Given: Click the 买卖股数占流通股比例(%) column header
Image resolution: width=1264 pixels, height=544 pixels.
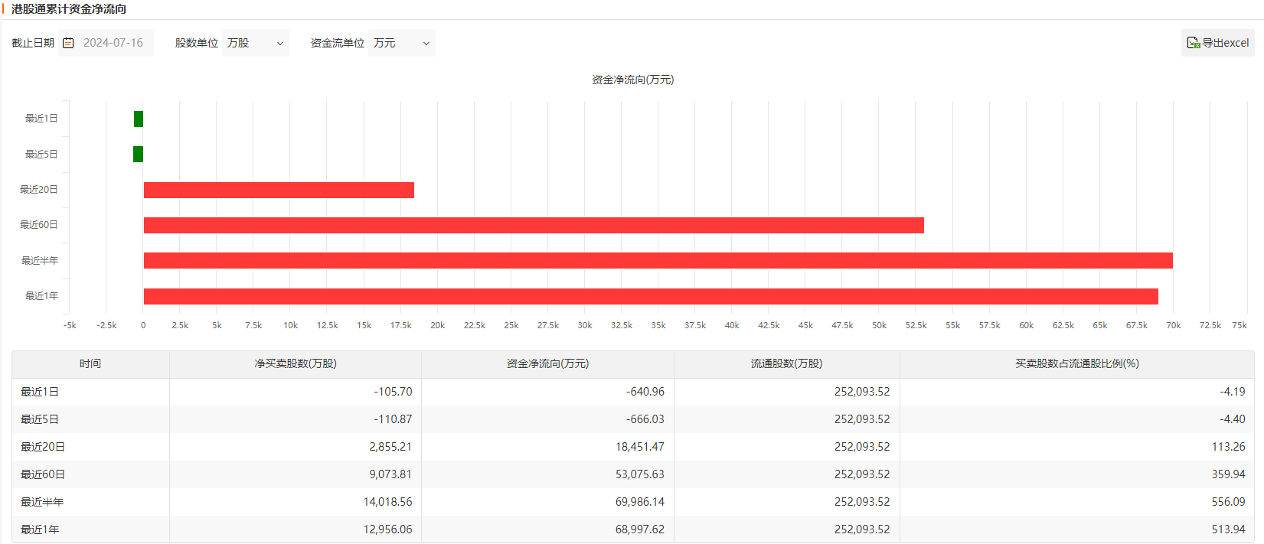Looking at the screenshot, I should click(1077, 364).
